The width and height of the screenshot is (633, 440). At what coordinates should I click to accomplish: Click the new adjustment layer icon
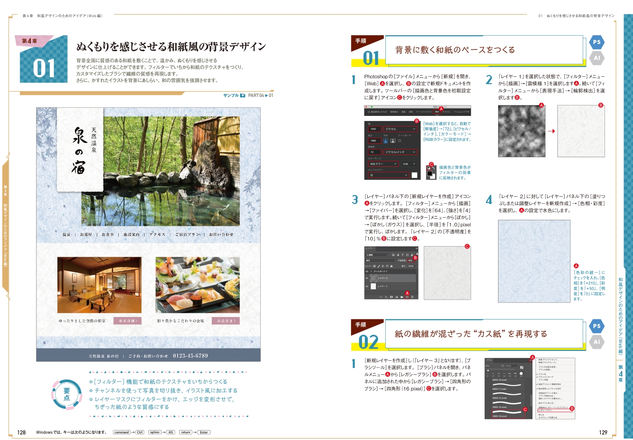[x=396, y=297]
